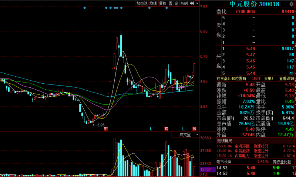Click the 电气设备 sector label
This screenshot has width=296, height=177.
[x=224, y=162]
